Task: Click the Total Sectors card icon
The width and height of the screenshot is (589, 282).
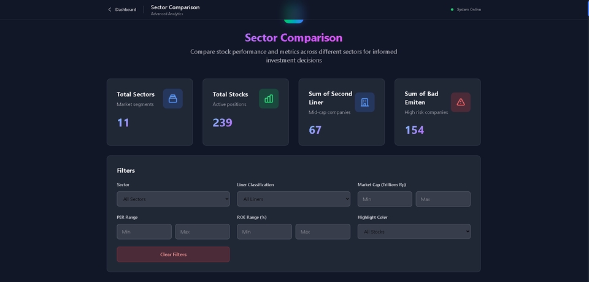Action: click(x=172, y=99)
